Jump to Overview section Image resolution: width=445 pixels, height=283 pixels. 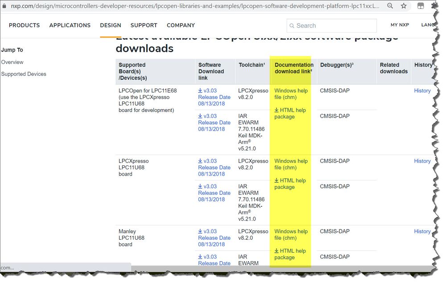click(12, 62)
